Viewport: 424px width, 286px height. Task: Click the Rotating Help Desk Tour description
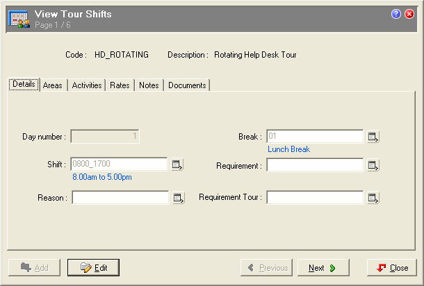255,55
